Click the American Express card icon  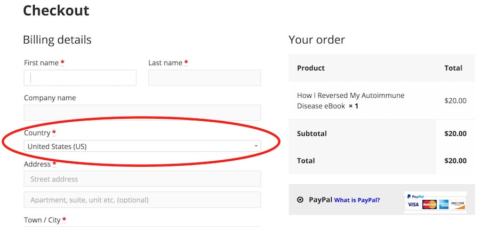[x=444, y=205]
